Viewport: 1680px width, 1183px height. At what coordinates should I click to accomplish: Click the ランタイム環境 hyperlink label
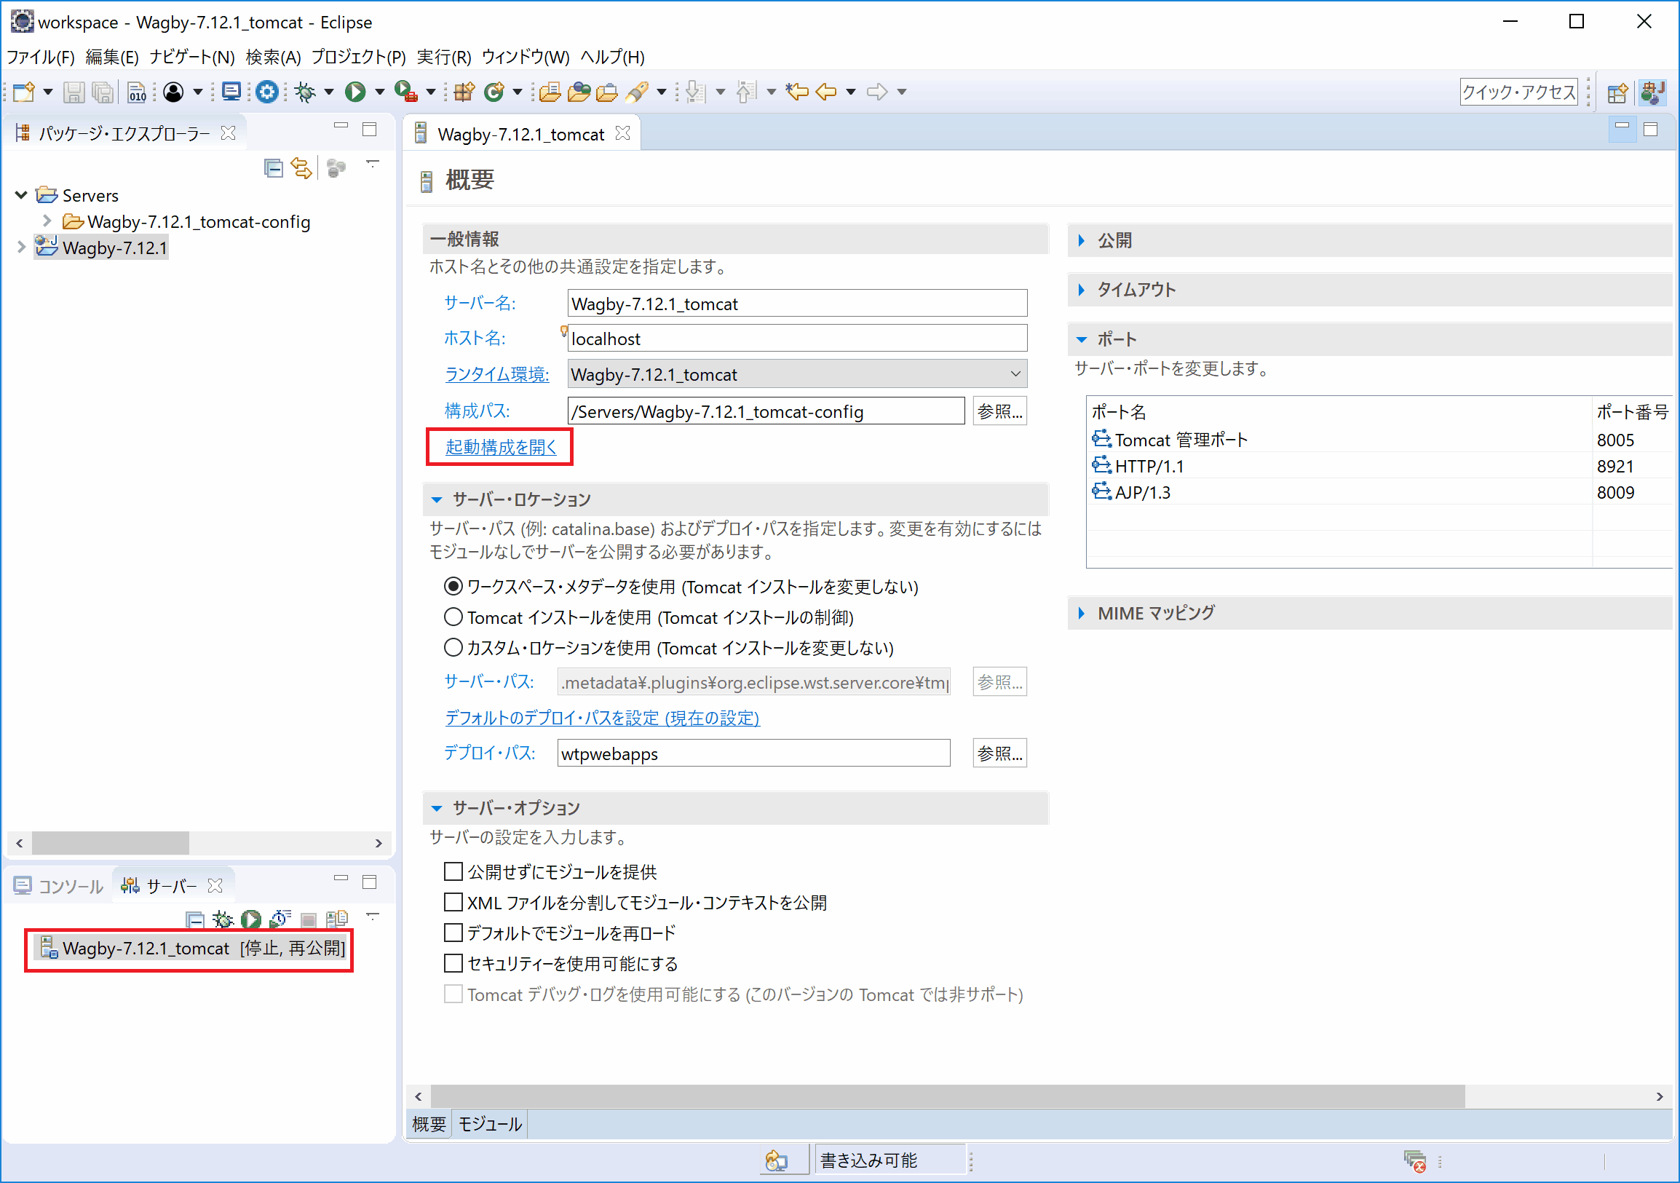(497, 374)
